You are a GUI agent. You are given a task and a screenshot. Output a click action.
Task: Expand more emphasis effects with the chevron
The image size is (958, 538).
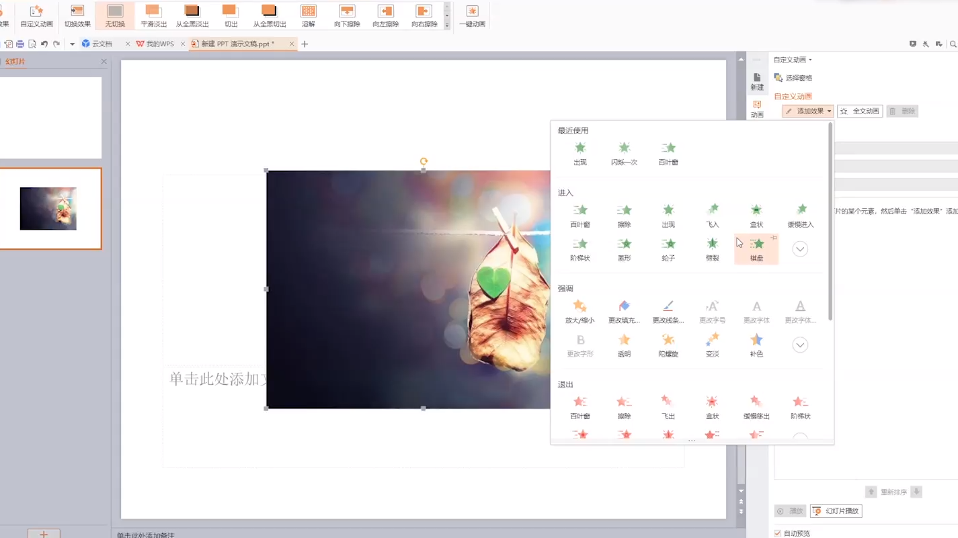(x=799, y=345)
